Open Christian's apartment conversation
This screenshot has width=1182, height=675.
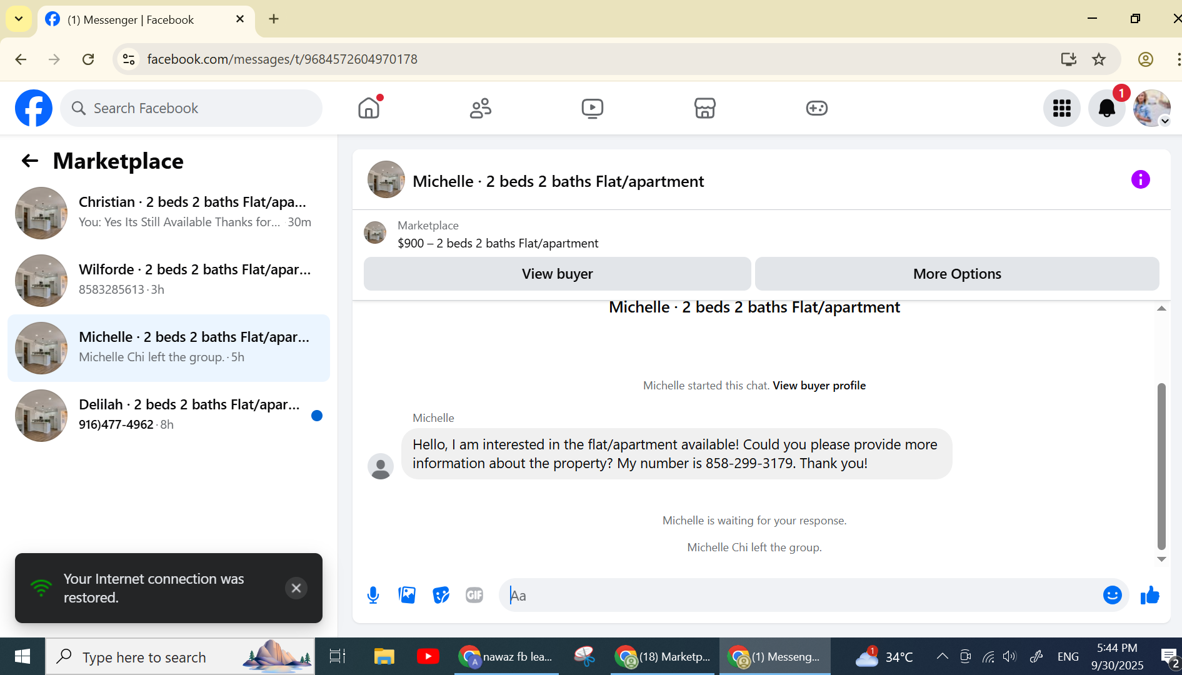(169, 213)
